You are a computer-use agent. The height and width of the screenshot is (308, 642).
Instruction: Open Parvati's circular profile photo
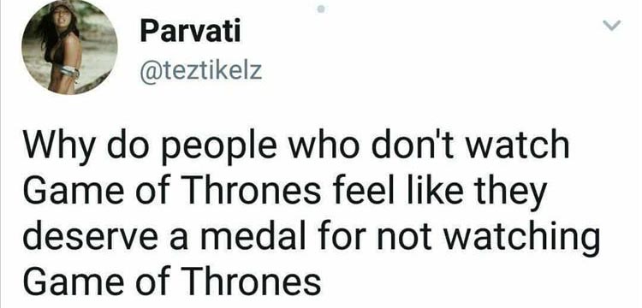(69, 47)
